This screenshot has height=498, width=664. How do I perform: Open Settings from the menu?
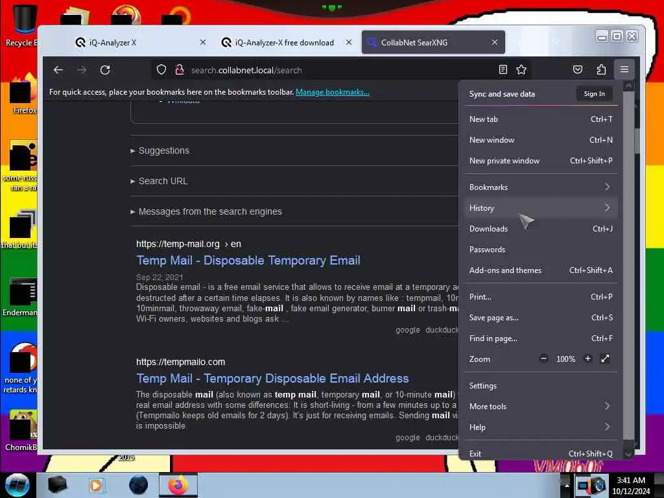click(x=541, y=386)
